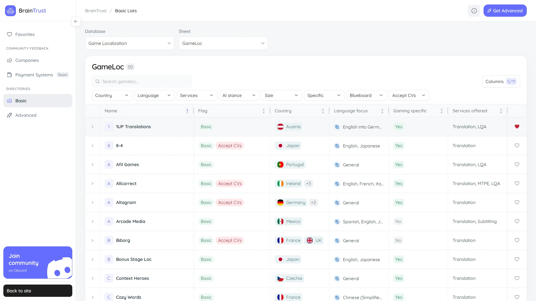This screenshot has height=301, width=536.
Task: Open the Services filter dropdown
Action: point(197,95)
